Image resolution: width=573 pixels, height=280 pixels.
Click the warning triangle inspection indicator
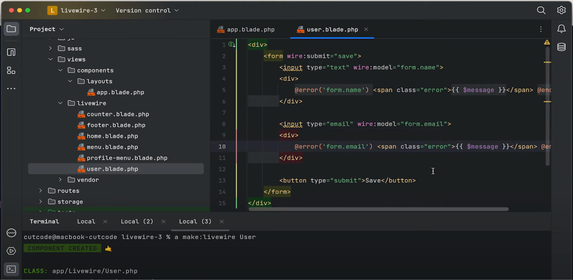pos(547,42)
